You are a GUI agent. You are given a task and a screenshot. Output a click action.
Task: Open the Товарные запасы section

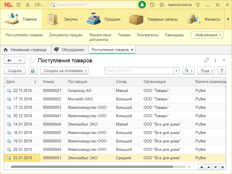pyautogui.click(x=153, y=19)
